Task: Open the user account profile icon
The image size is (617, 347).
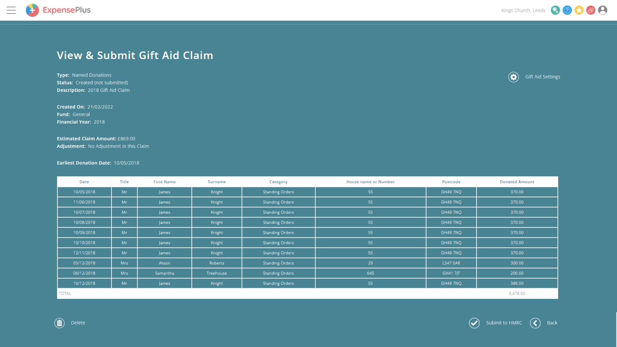Action: [603, 10]
